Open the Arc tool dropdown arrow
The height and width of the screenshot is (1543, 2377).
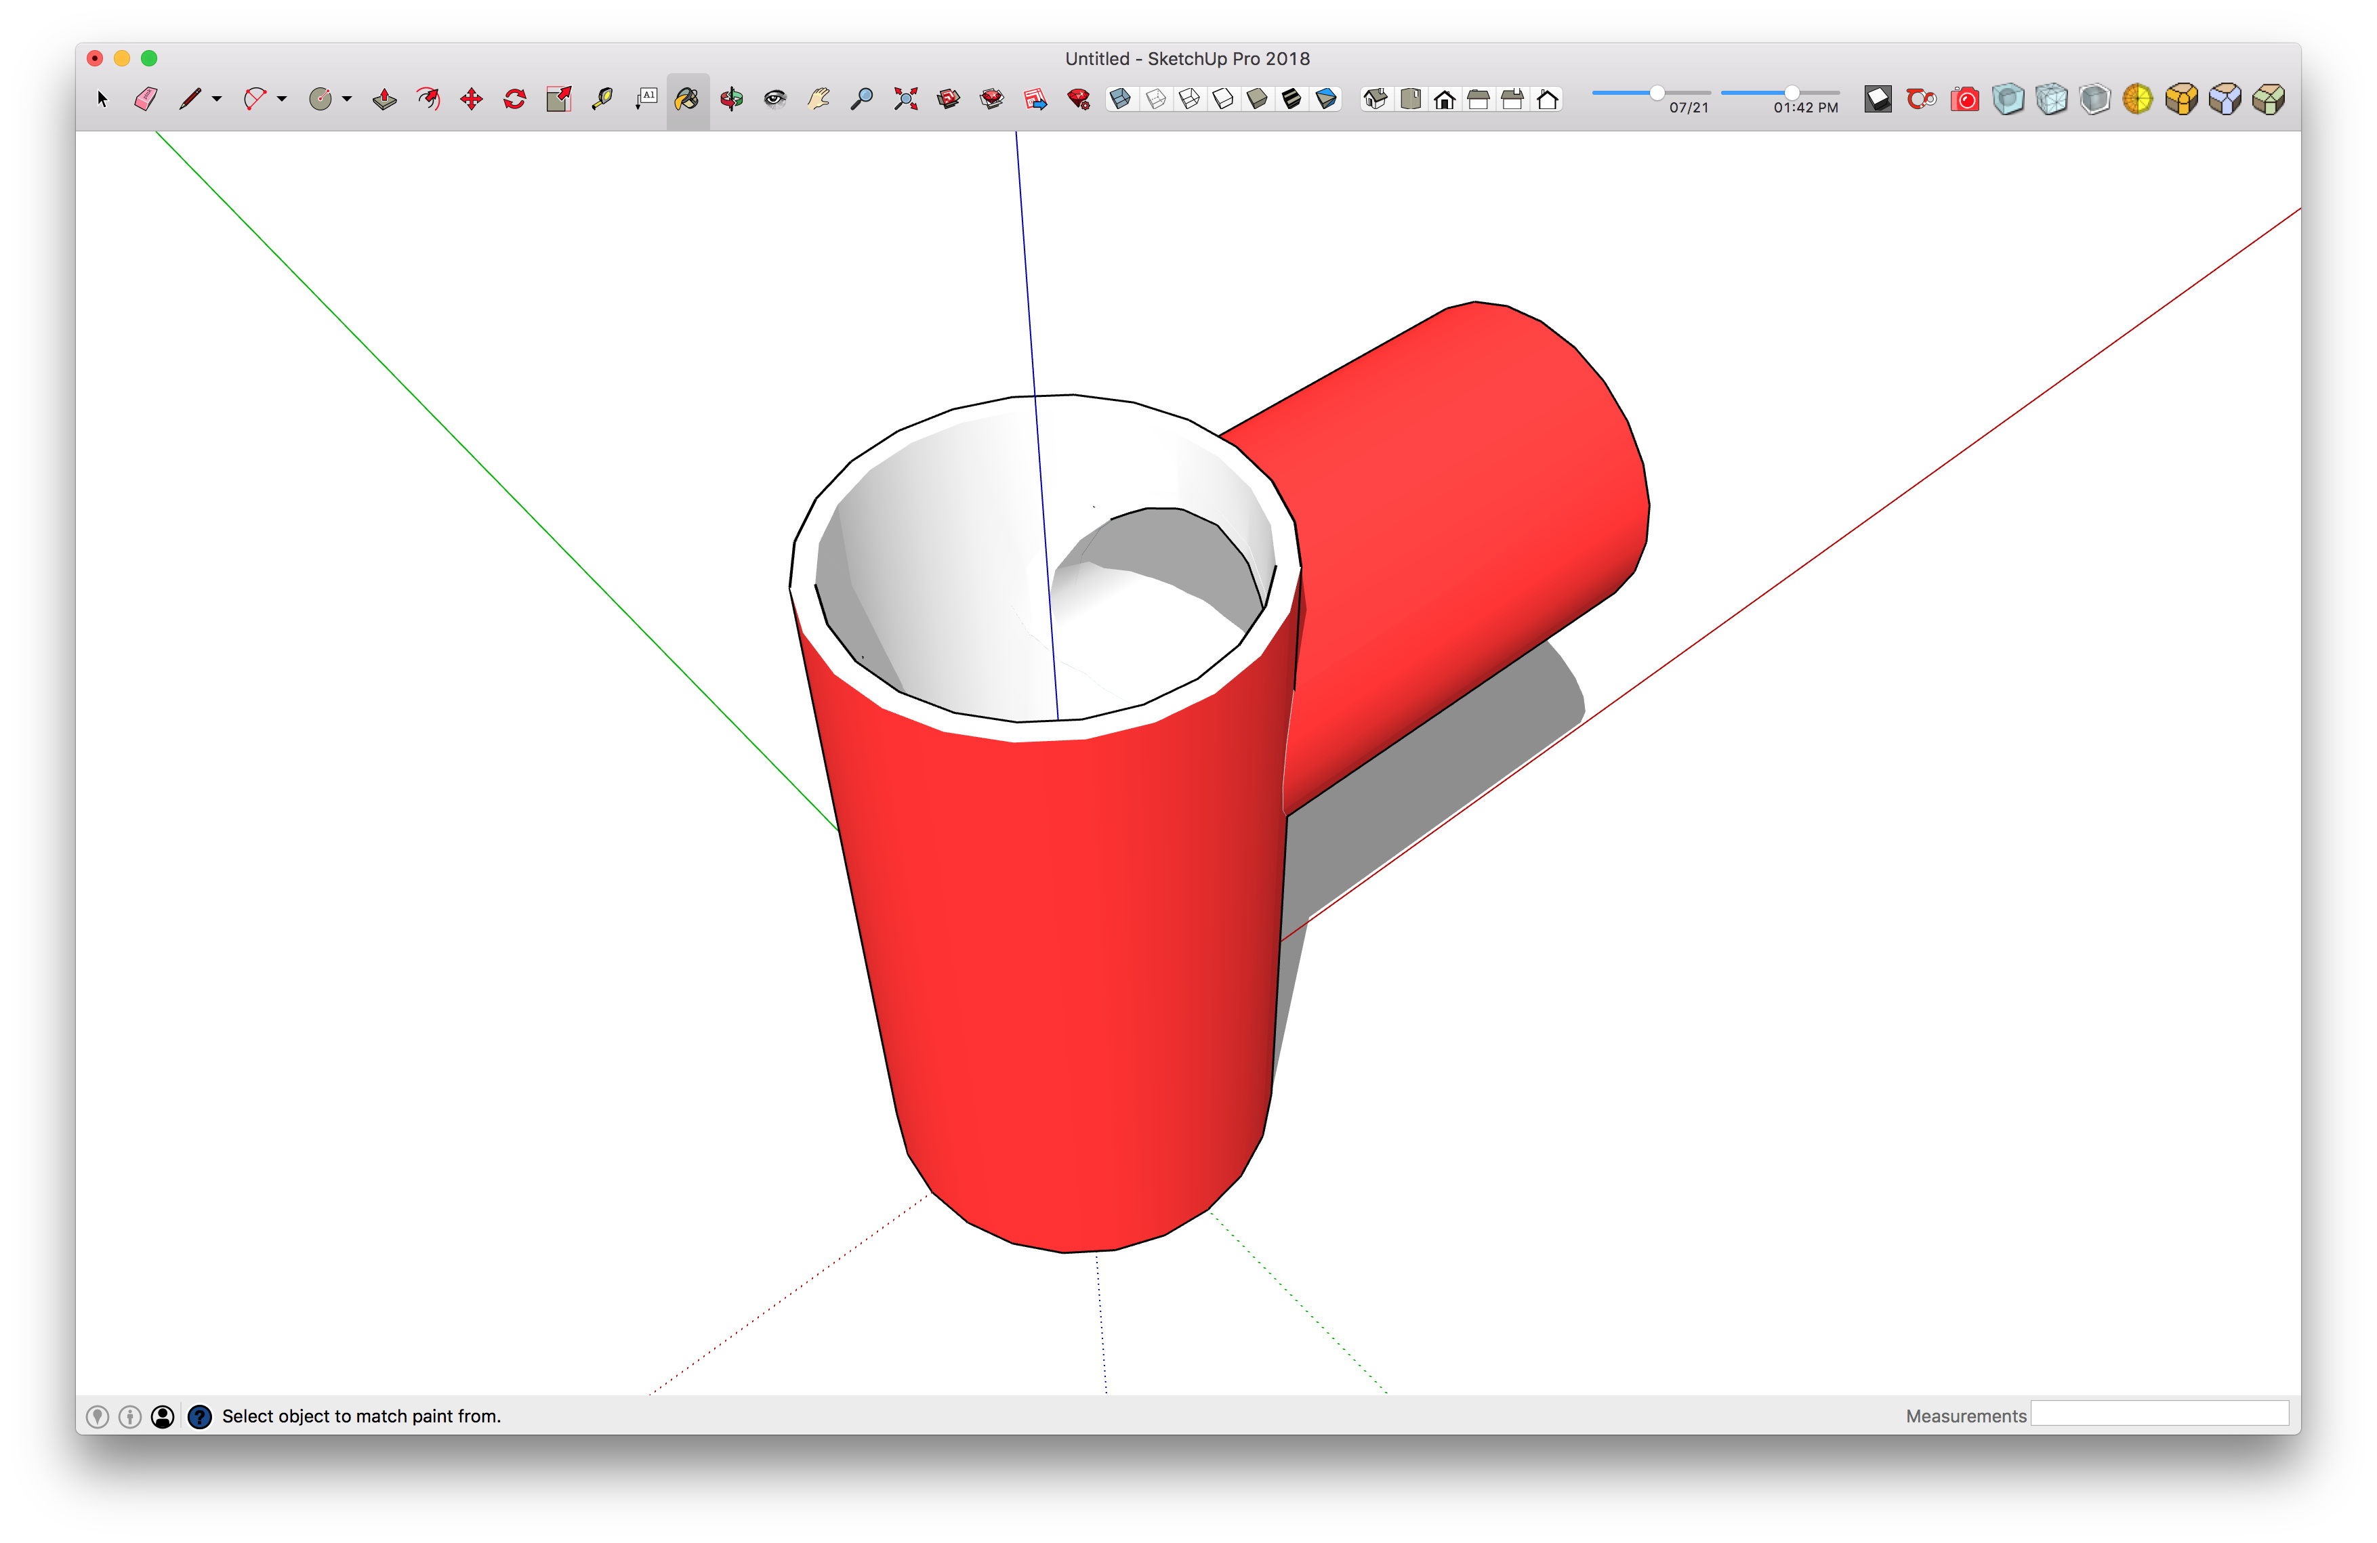[283, 99]
